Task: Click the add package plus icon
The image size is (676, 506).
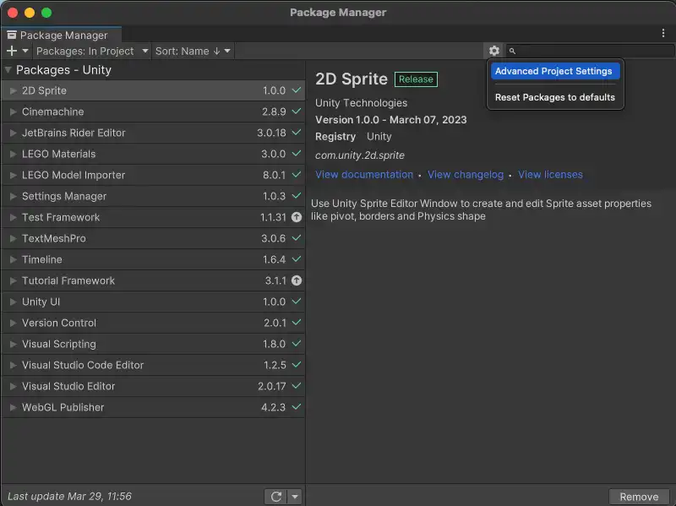Action: (12, 51)
